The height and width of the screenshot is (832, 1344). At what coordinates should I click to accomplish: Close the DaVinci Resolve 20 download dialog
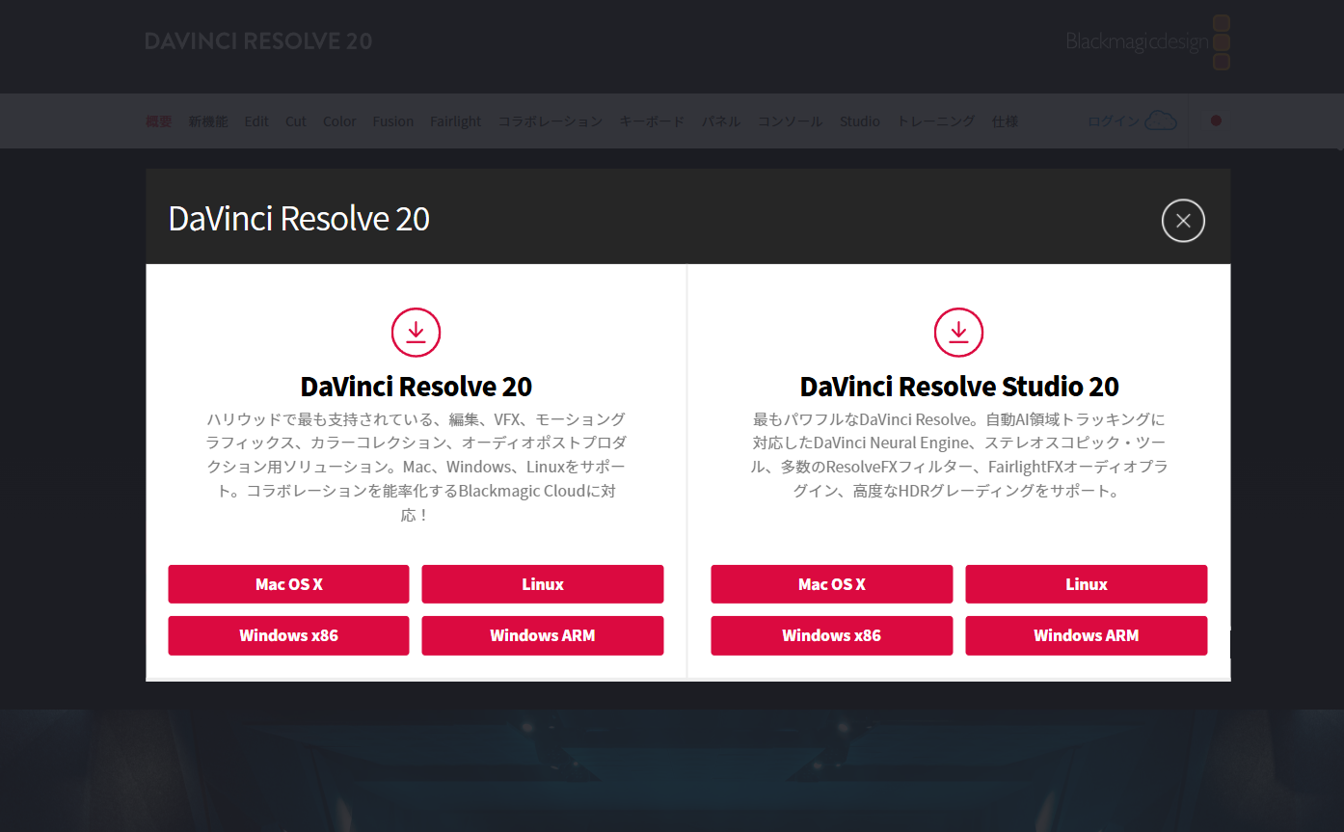pyautogui.click(x=1183, y=221)
